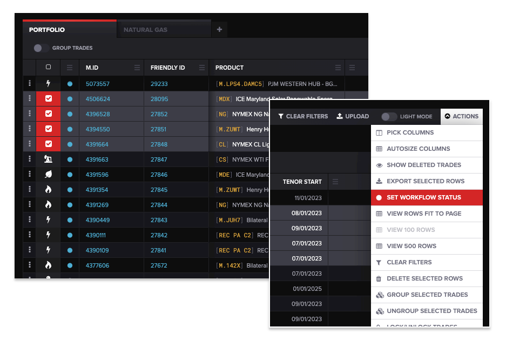
Task: Click the oil pump icon for trade 4391663
Action: (x=49, y=159)
